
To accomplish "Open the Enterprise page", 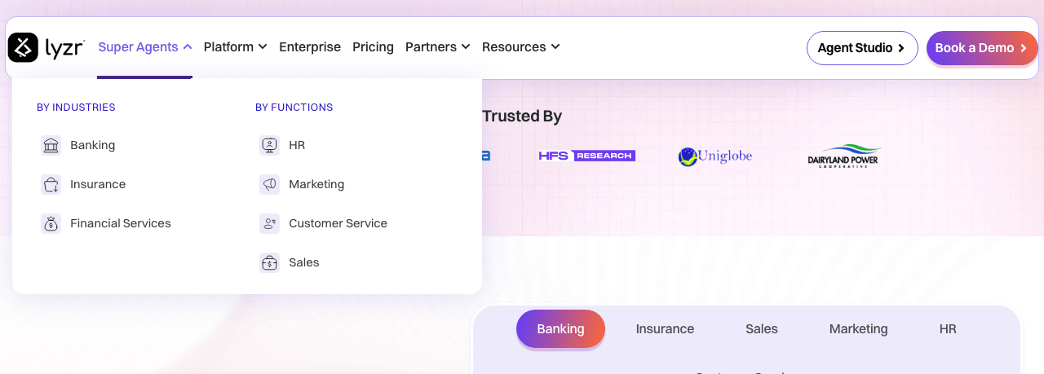I will pos(310,47).
